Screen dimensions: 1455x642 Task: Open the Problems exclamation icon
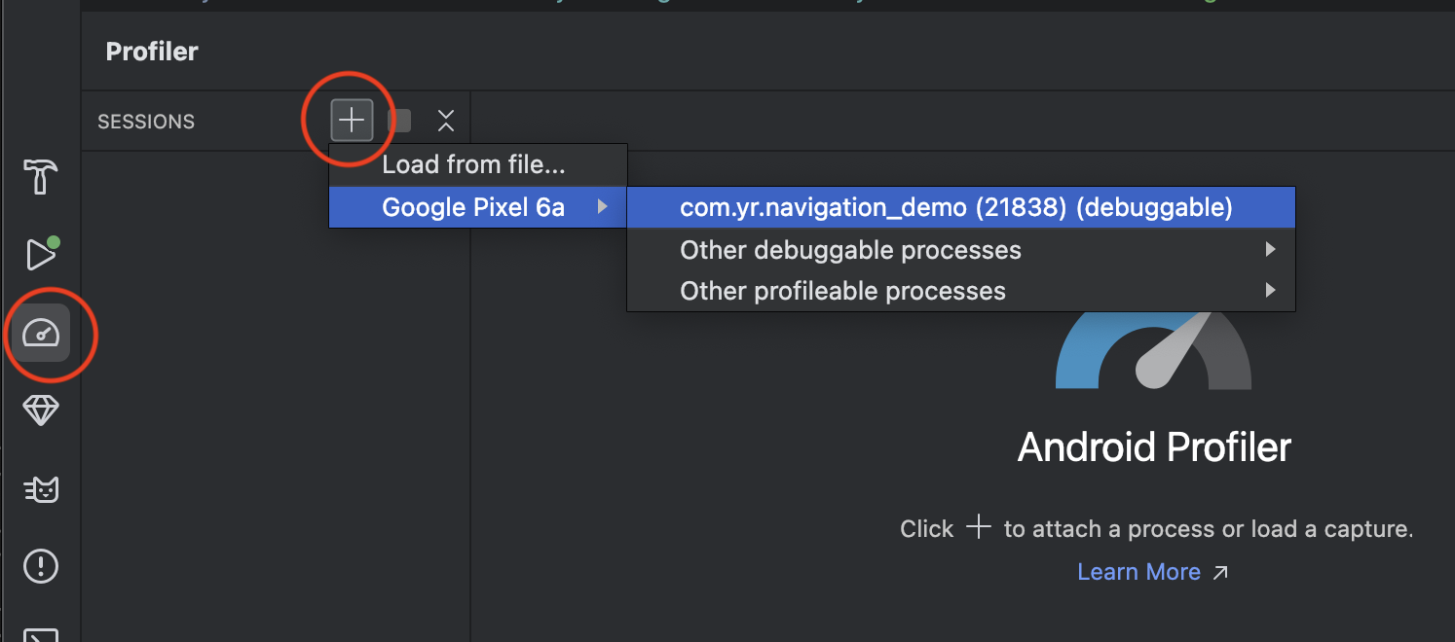(41, 565)
